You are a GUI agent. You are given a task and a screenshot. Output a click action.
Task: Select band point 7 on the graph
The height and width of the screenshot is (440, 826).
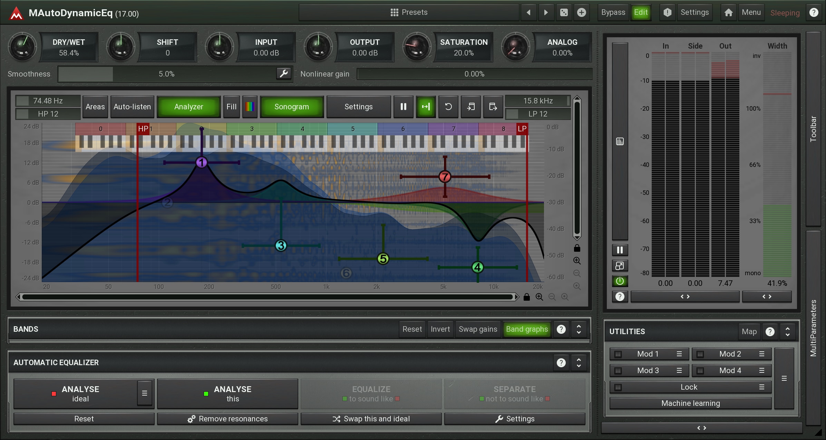(445, 177)
